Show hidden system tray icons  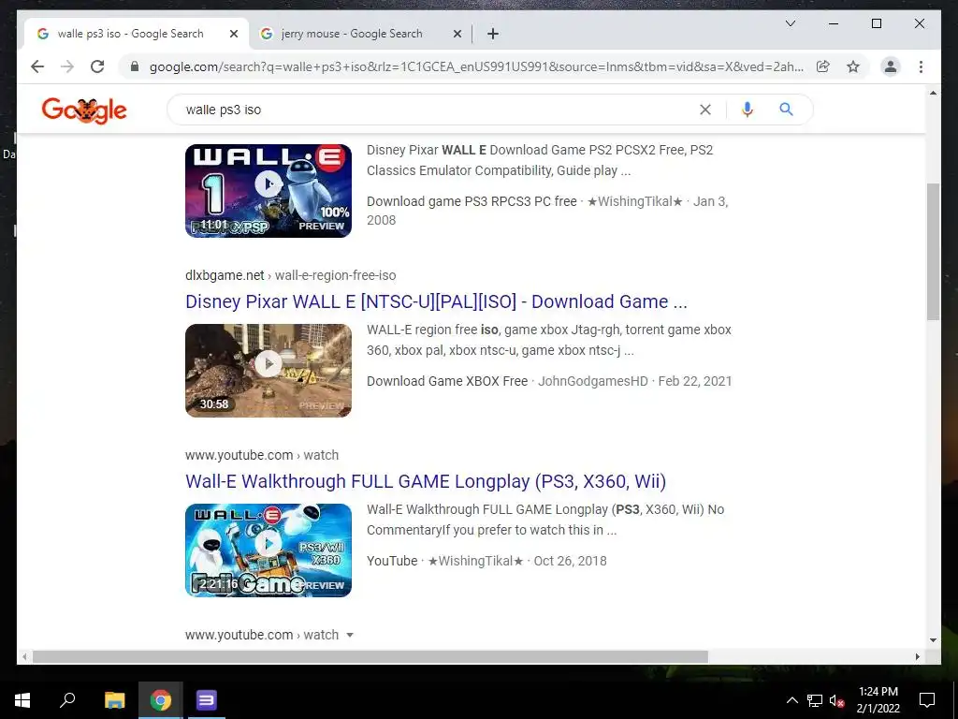[791, 700]
